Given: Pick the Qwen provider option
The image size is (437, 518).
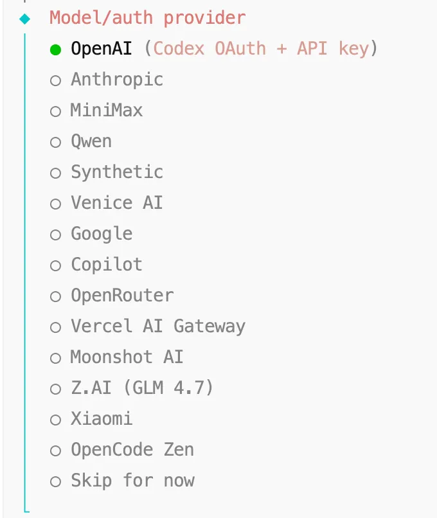Looking at the screenshot, I should pyautogui.click(x=56, y=142).
